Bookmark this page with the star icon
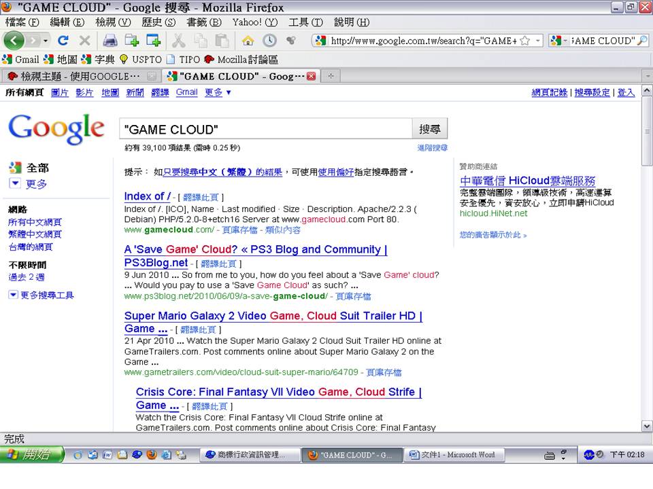Image resolution: width=653 pixels, height=489 pixels. [525, 41]
